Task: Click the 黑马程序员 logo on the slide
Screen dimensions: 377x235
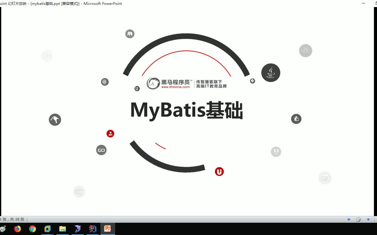Action: (186, 83)
